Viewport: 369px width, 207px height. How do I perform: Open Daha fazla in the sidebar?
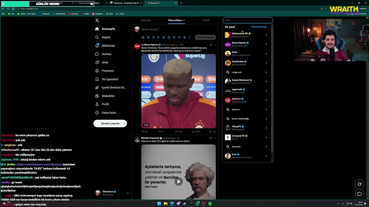click(106, 113)
